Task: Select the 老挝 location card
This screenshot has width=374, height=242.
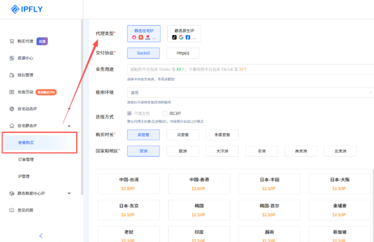Action: [x=129, y=234]
